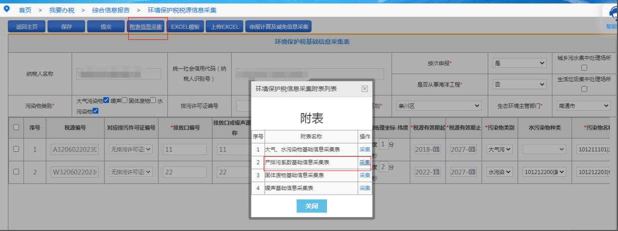Expand the 是否从事海洋工程 dropdown
The image size is (618, 231).
[x=520, y=84]
